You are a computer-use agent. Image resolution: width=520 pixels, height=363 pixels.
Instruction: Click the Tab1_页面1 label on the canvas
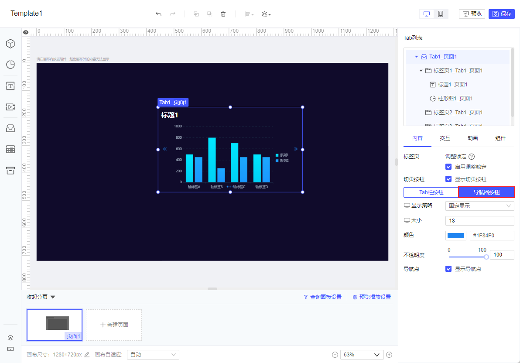pos(173,103)
